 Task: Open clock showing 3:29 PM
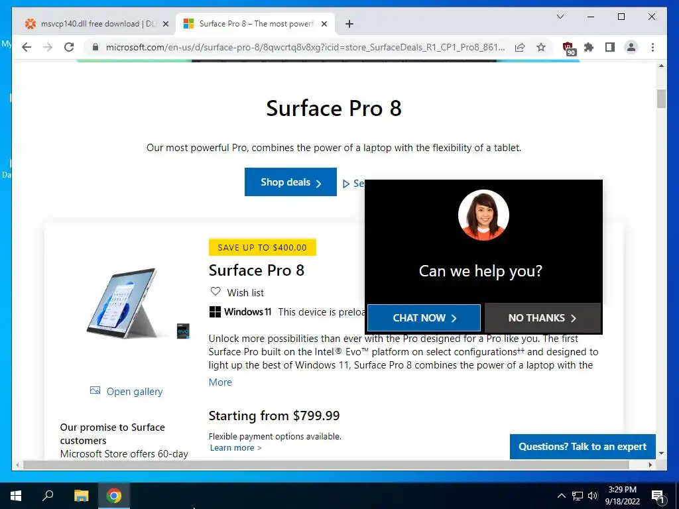point(622,496)
